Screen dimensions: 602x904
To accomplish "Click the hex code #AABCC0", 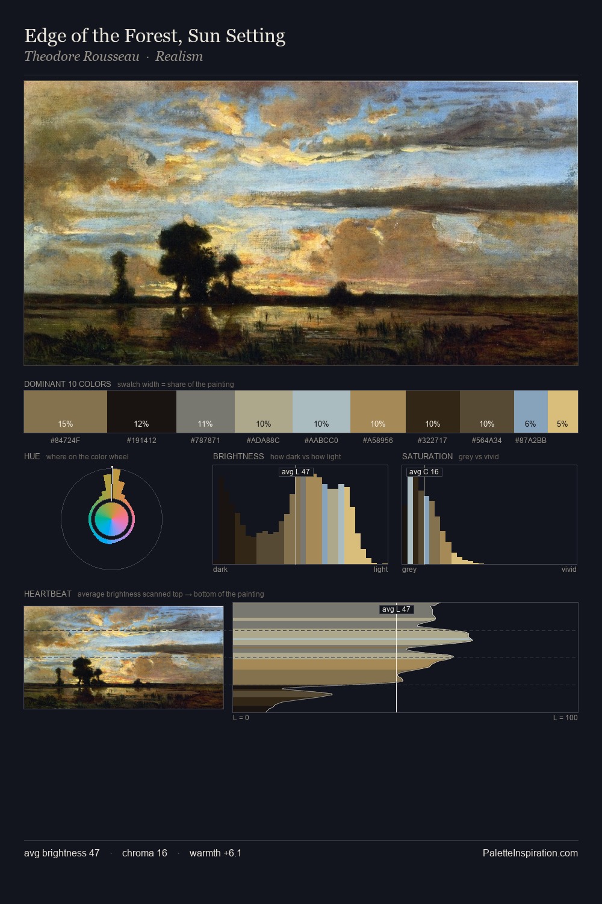I will pyautogui.click(x=321, y=441).
